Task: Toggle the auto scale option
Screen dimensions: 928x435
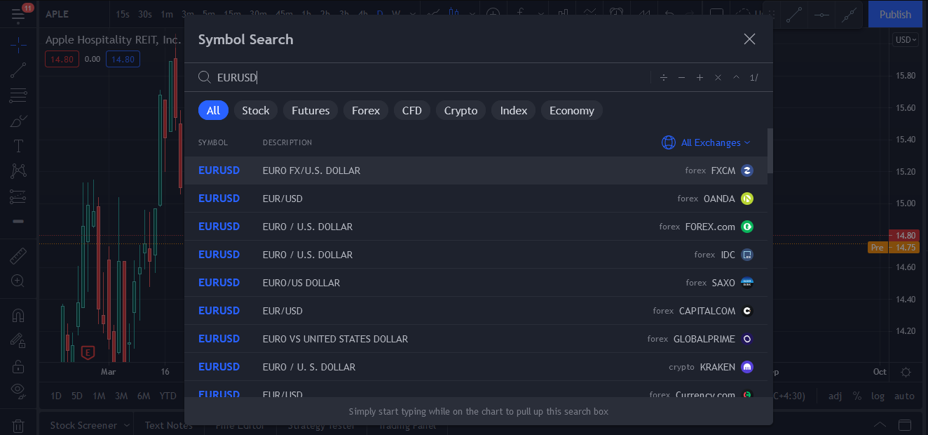Action: [904, 396]
